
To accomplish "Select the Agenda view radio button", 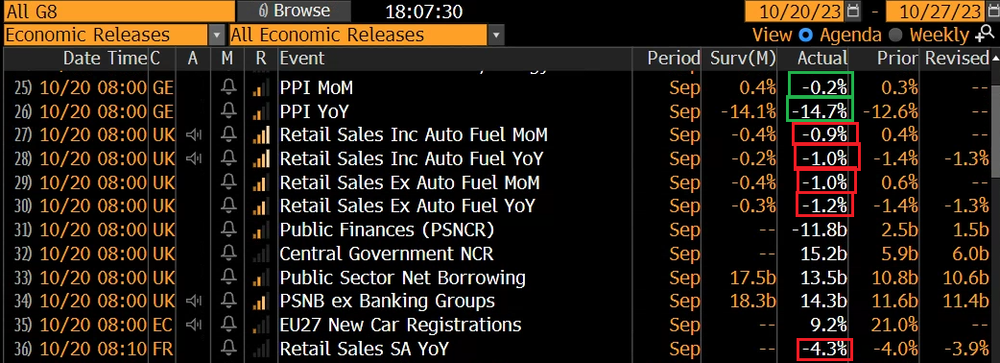I will [x=806, y=35].
